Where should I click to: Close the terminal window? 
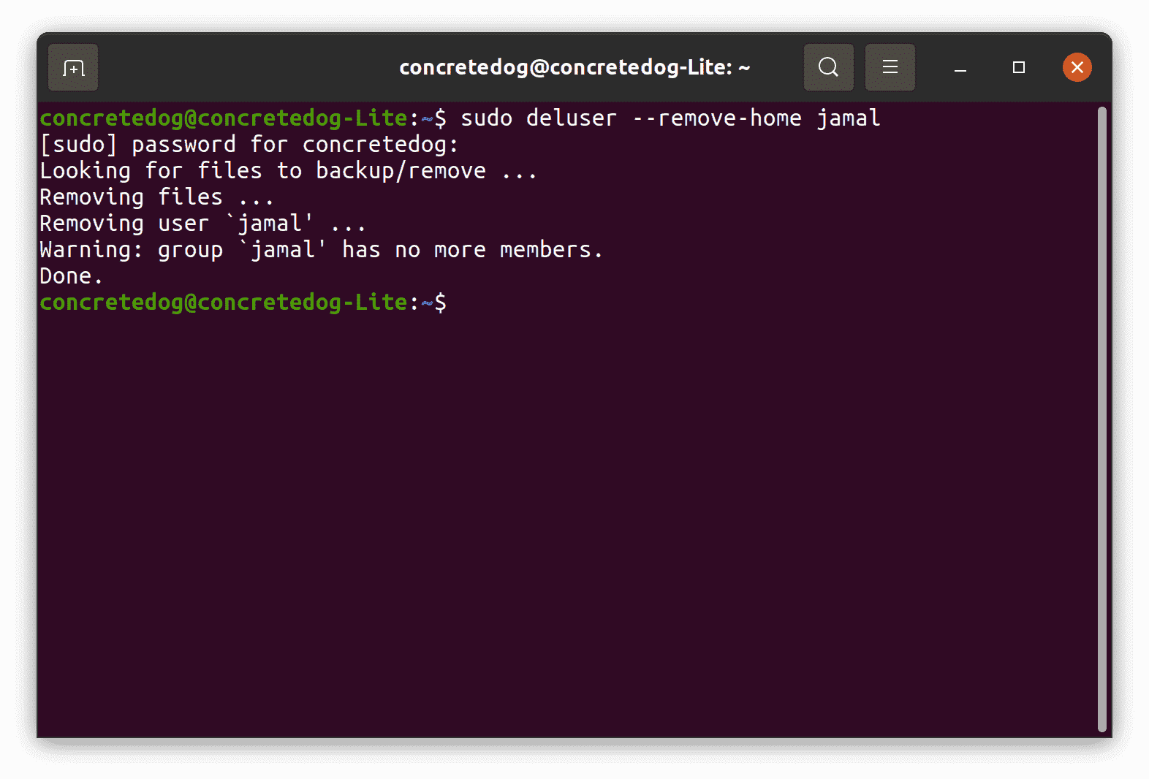coord(1077,67)
